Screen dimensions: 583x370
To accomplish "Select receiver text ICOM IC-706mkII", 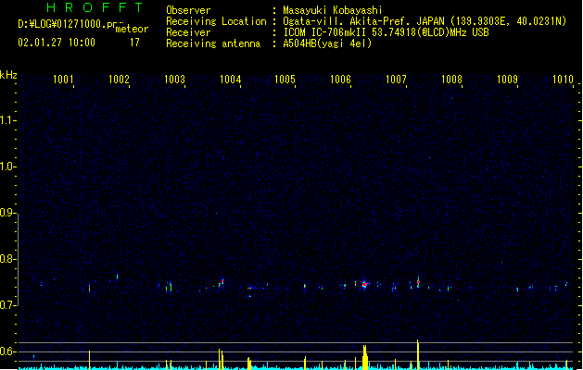I will [x=324, y=32].
